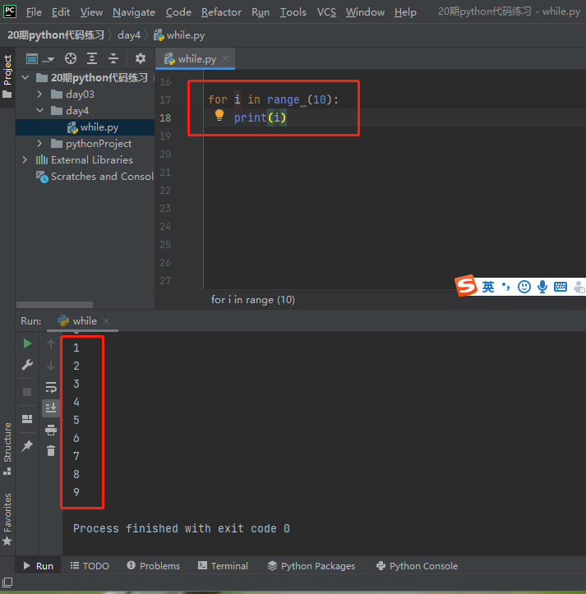586x594 pixels.
Task: Open the Run tool window button
Action: click(39, 566)
